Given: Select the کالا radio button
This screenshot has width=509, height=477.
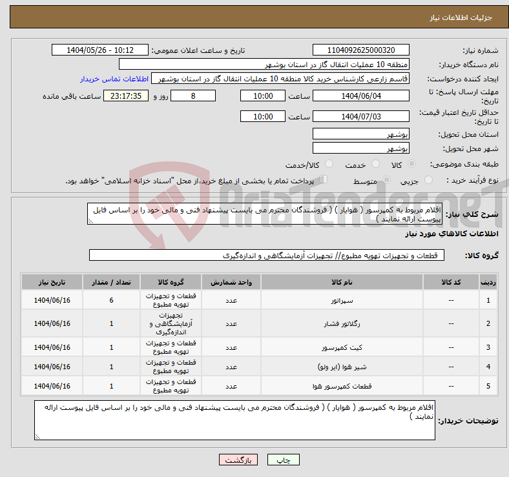Looking at the screenshot, I should [x=413, y=165].
